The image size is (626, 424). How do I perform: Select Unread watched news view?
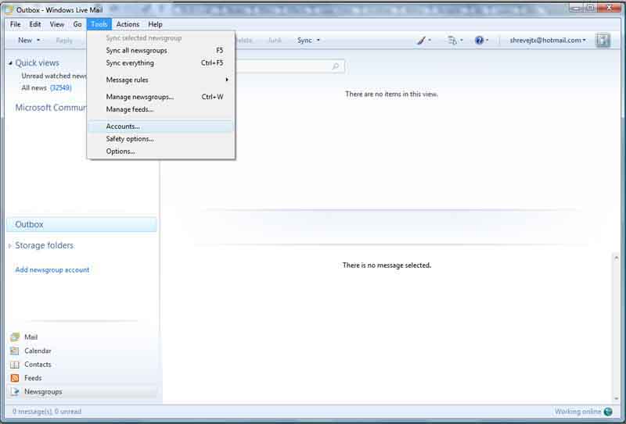tap(54, 76)
